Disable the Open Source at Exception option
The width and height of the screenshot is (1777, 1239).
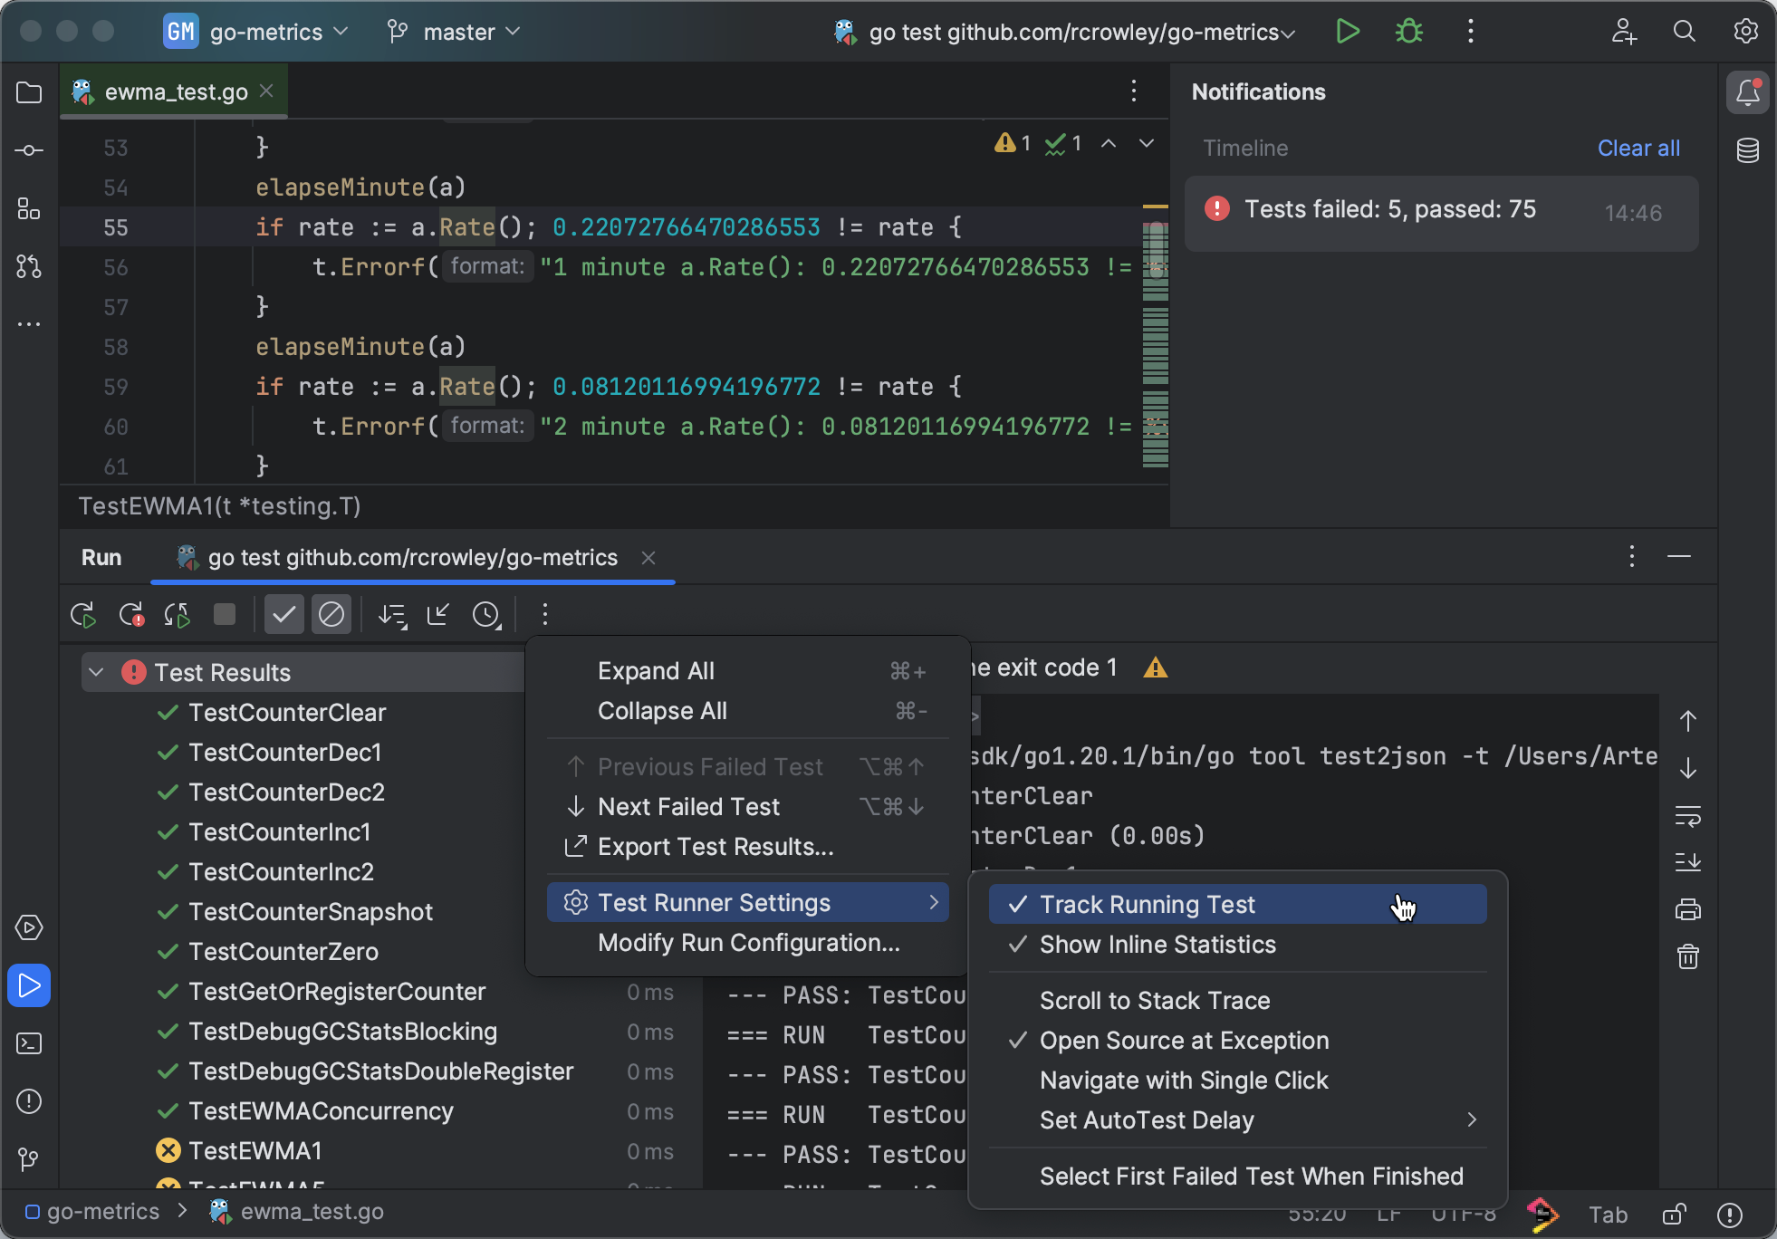pos(1183,1041)
